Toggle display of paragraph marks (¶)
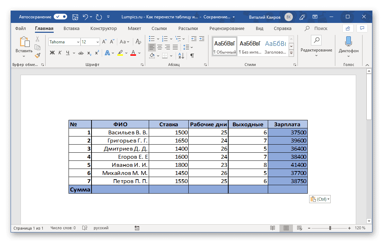Screen dimensions: 383x243 click(192, 56)
